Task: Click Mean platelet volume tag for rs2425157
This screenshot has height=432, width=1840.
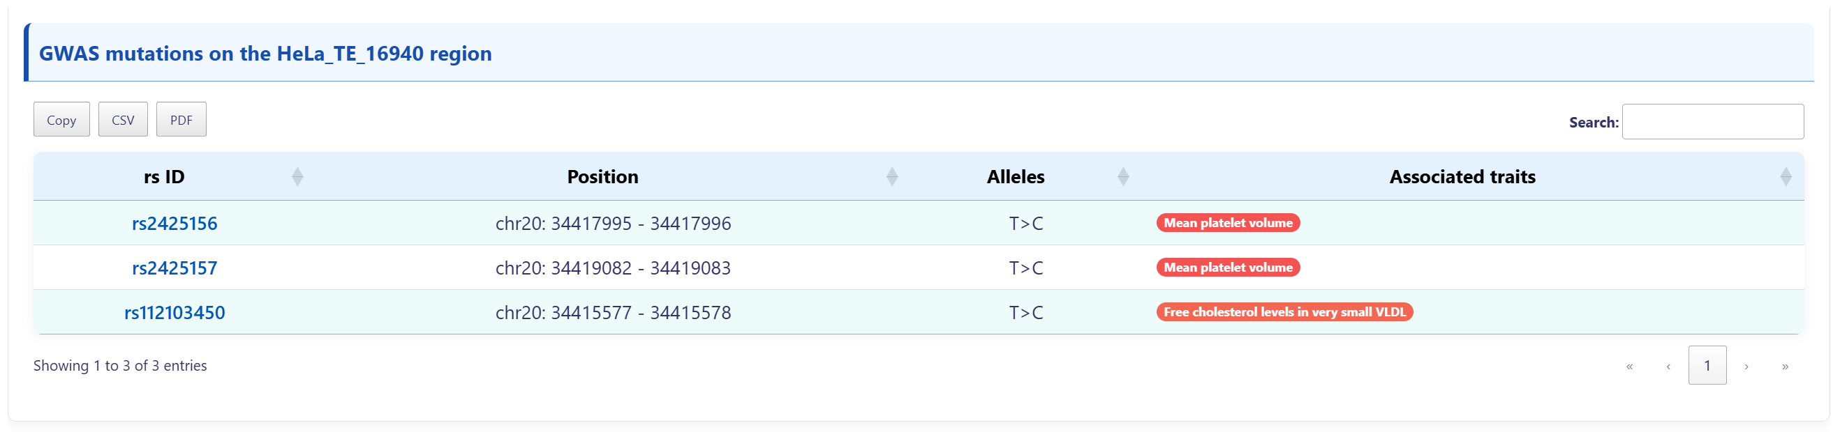Action: click(x=1227, y=268)
